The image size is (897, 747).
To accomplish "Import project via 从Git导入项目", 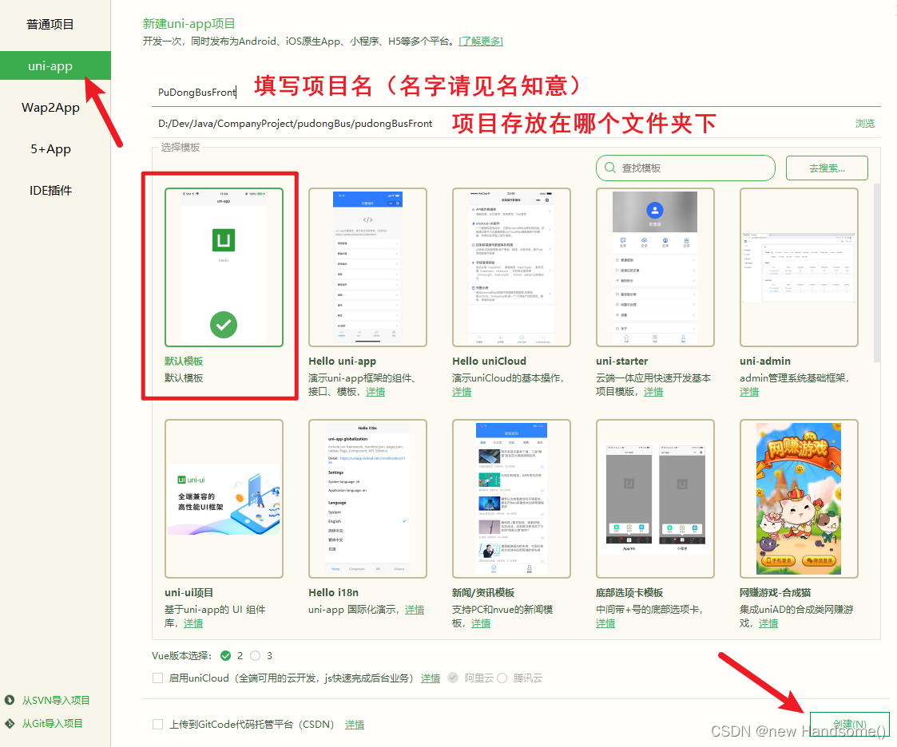I will pyautogui.click(x=52, y=724).
